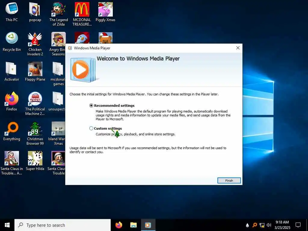Launch Chicken Invaders 2 icon

click(35, 44)
